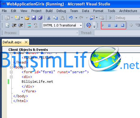Click the Save All icon
This screenshot has width=140, height=118.
[40, 18]
